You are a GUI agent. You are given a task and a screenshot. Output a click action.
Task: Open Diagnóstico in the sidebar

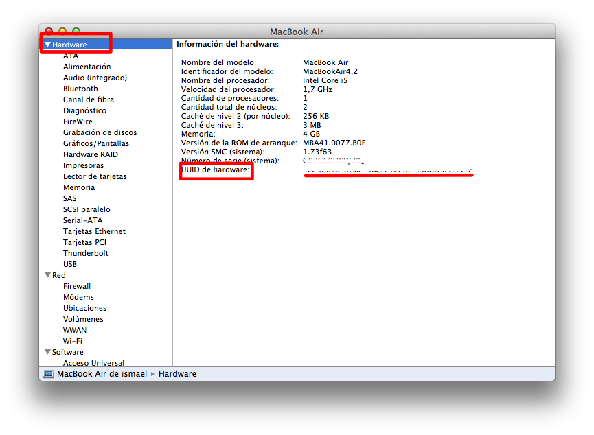(85, 110)
